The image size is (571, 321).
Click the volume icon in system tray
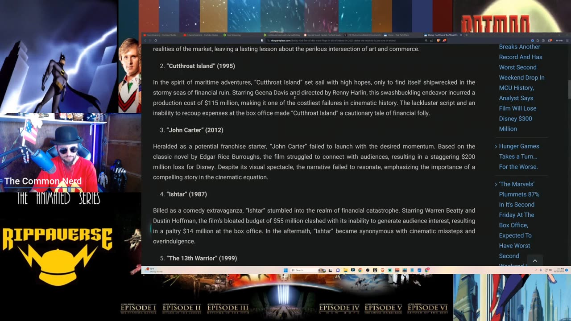tap(550, 270)
